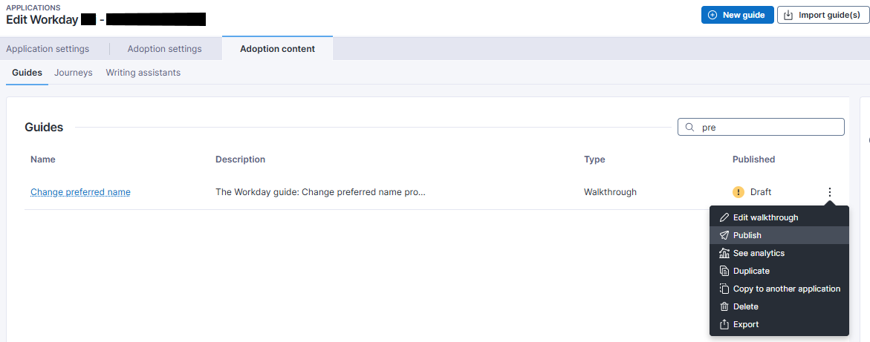Image resolution: width=870 pixels, height=342 pixels.
Task: Switch to the Application settings tab
Action: 48,49
